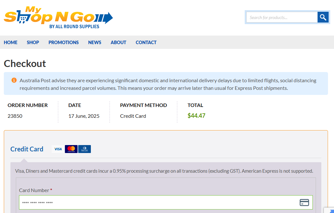Click the date 17 June, 2025
The image size is (334, 213).
pos(84,116)
